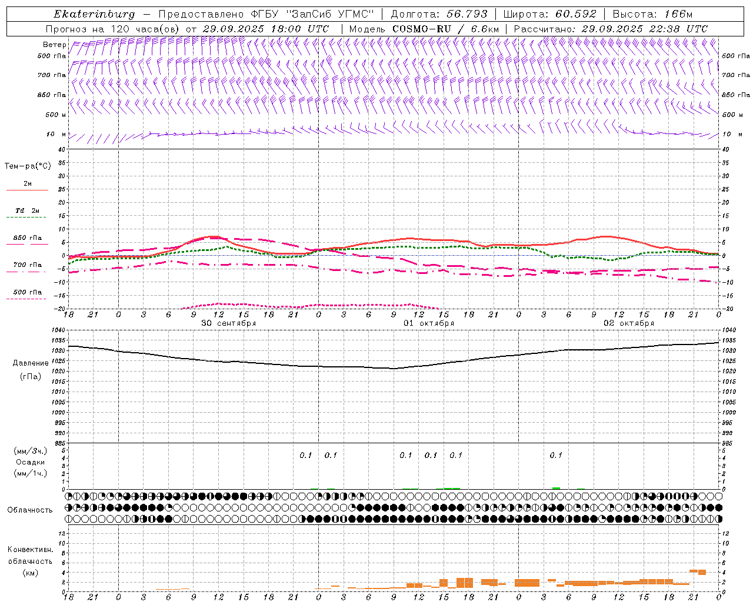Viewport: 753px width, 602px height.
Task: Click the (мм/3ч.) precipitation unit label
Action: click(31, 451)
